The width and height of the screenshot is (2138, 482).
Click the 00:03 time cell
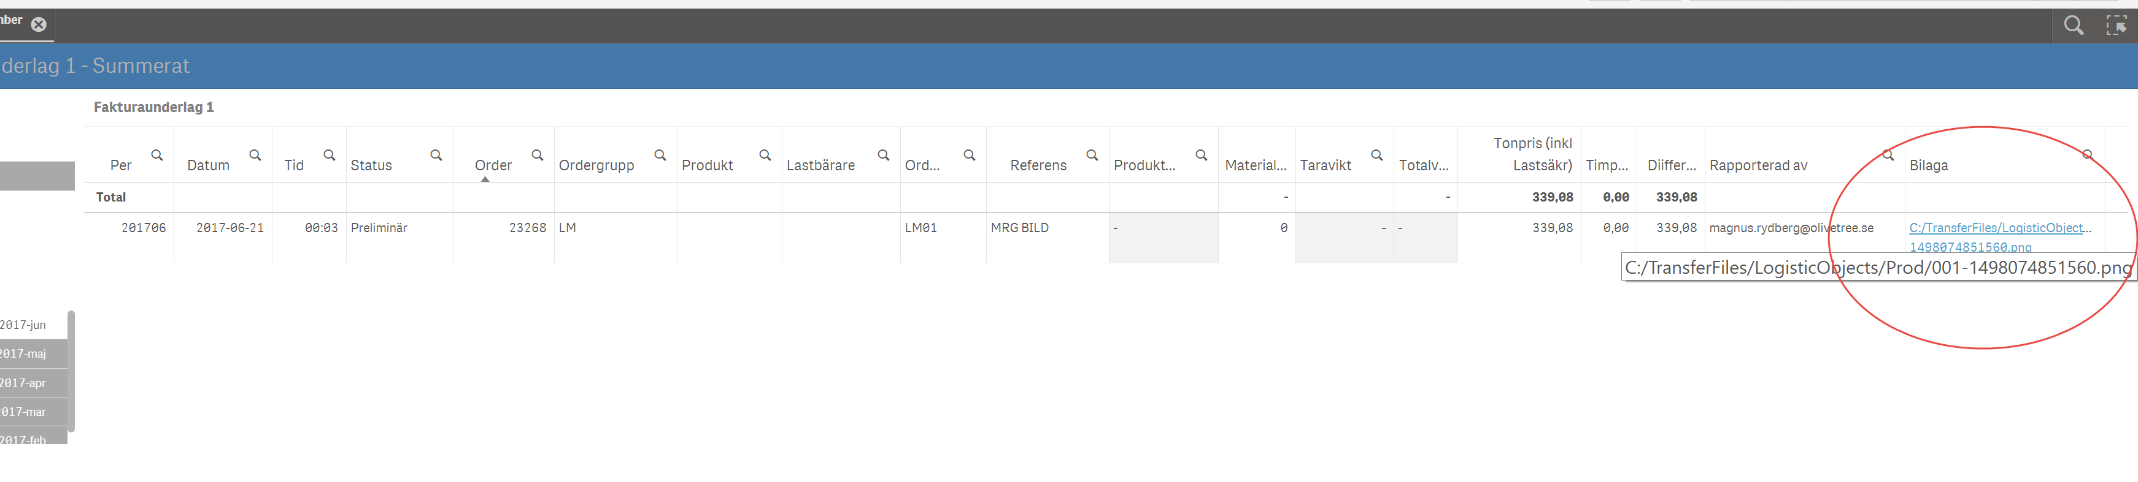321,228
